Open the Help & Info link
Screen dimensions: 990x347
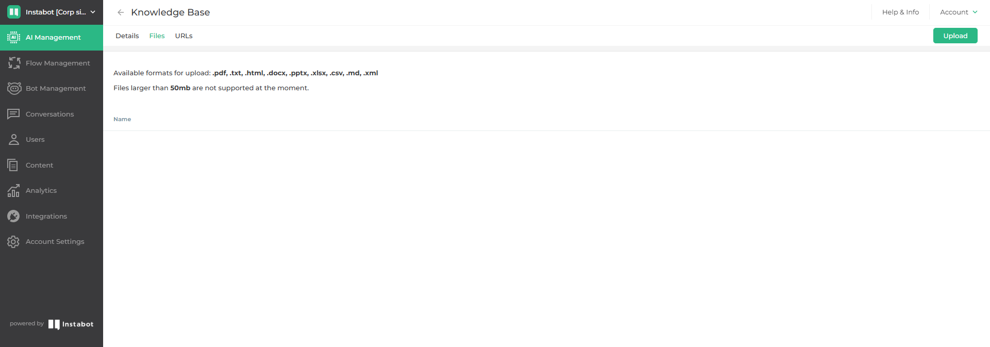coord(900,12)
